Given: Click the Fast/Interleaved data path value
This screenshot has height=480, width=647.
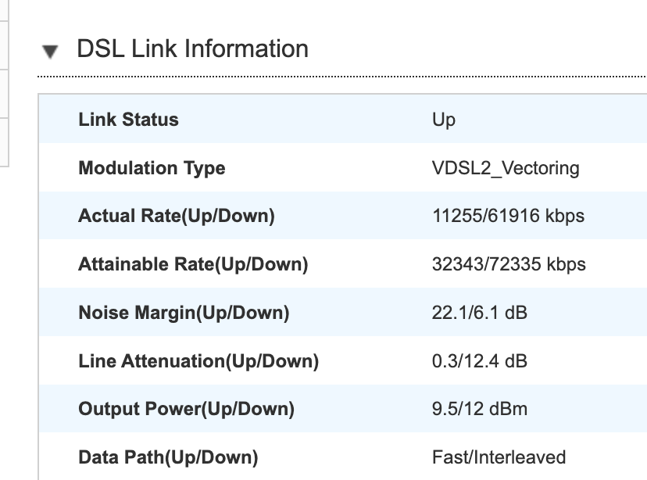Looking at the screenshot, I should [499, 457].
